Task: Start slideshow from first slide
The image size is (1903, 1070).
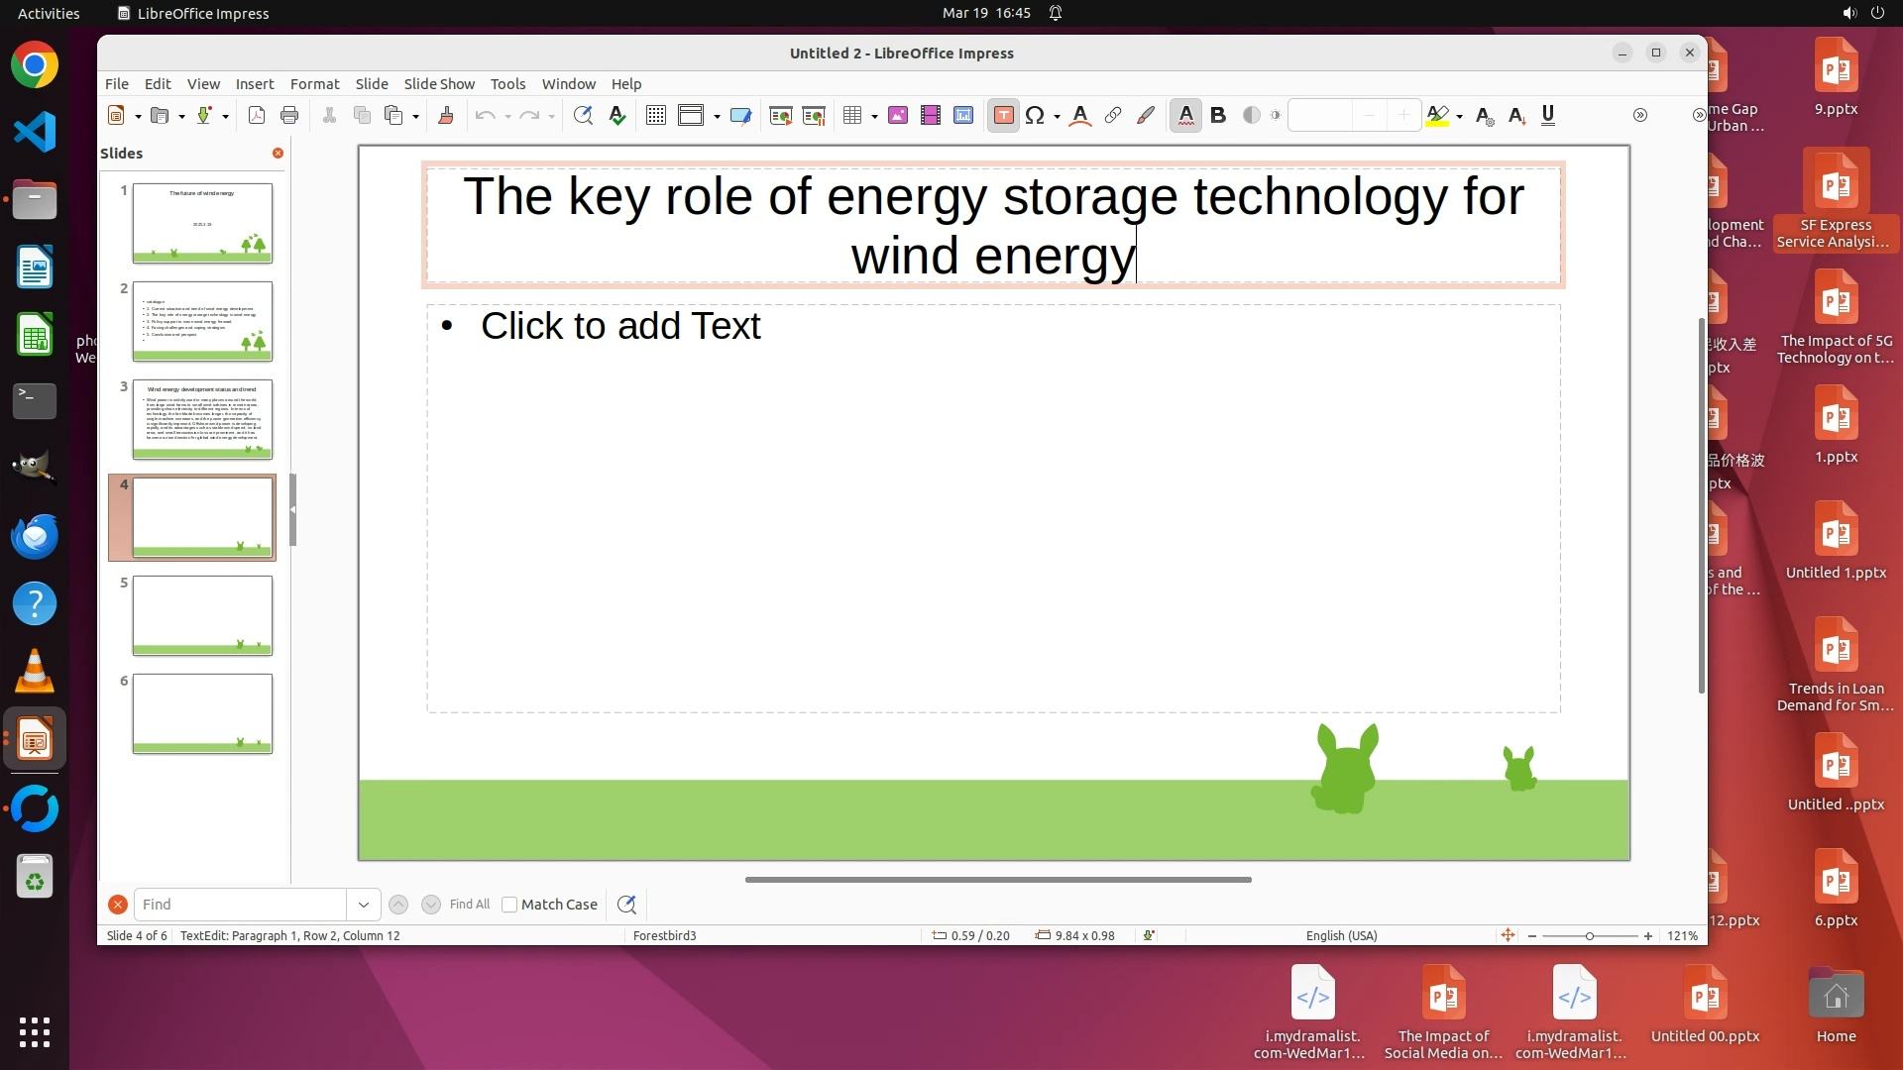Action: click(780, 116)
